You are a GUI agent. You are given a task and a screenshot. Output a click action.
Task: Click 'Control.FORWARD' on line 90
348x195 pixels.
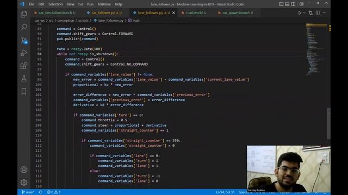[117, 34]
